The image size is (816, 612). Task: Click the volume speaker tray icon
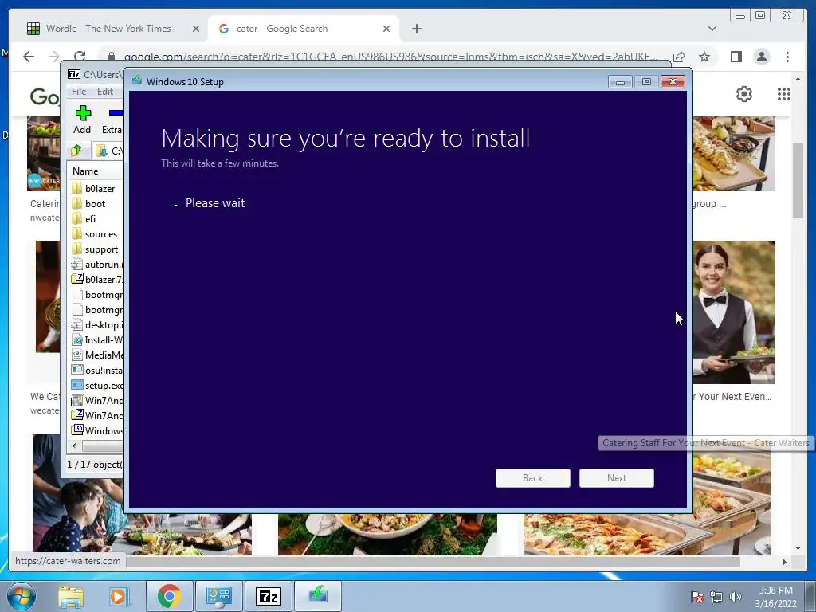tap(736, 596)
